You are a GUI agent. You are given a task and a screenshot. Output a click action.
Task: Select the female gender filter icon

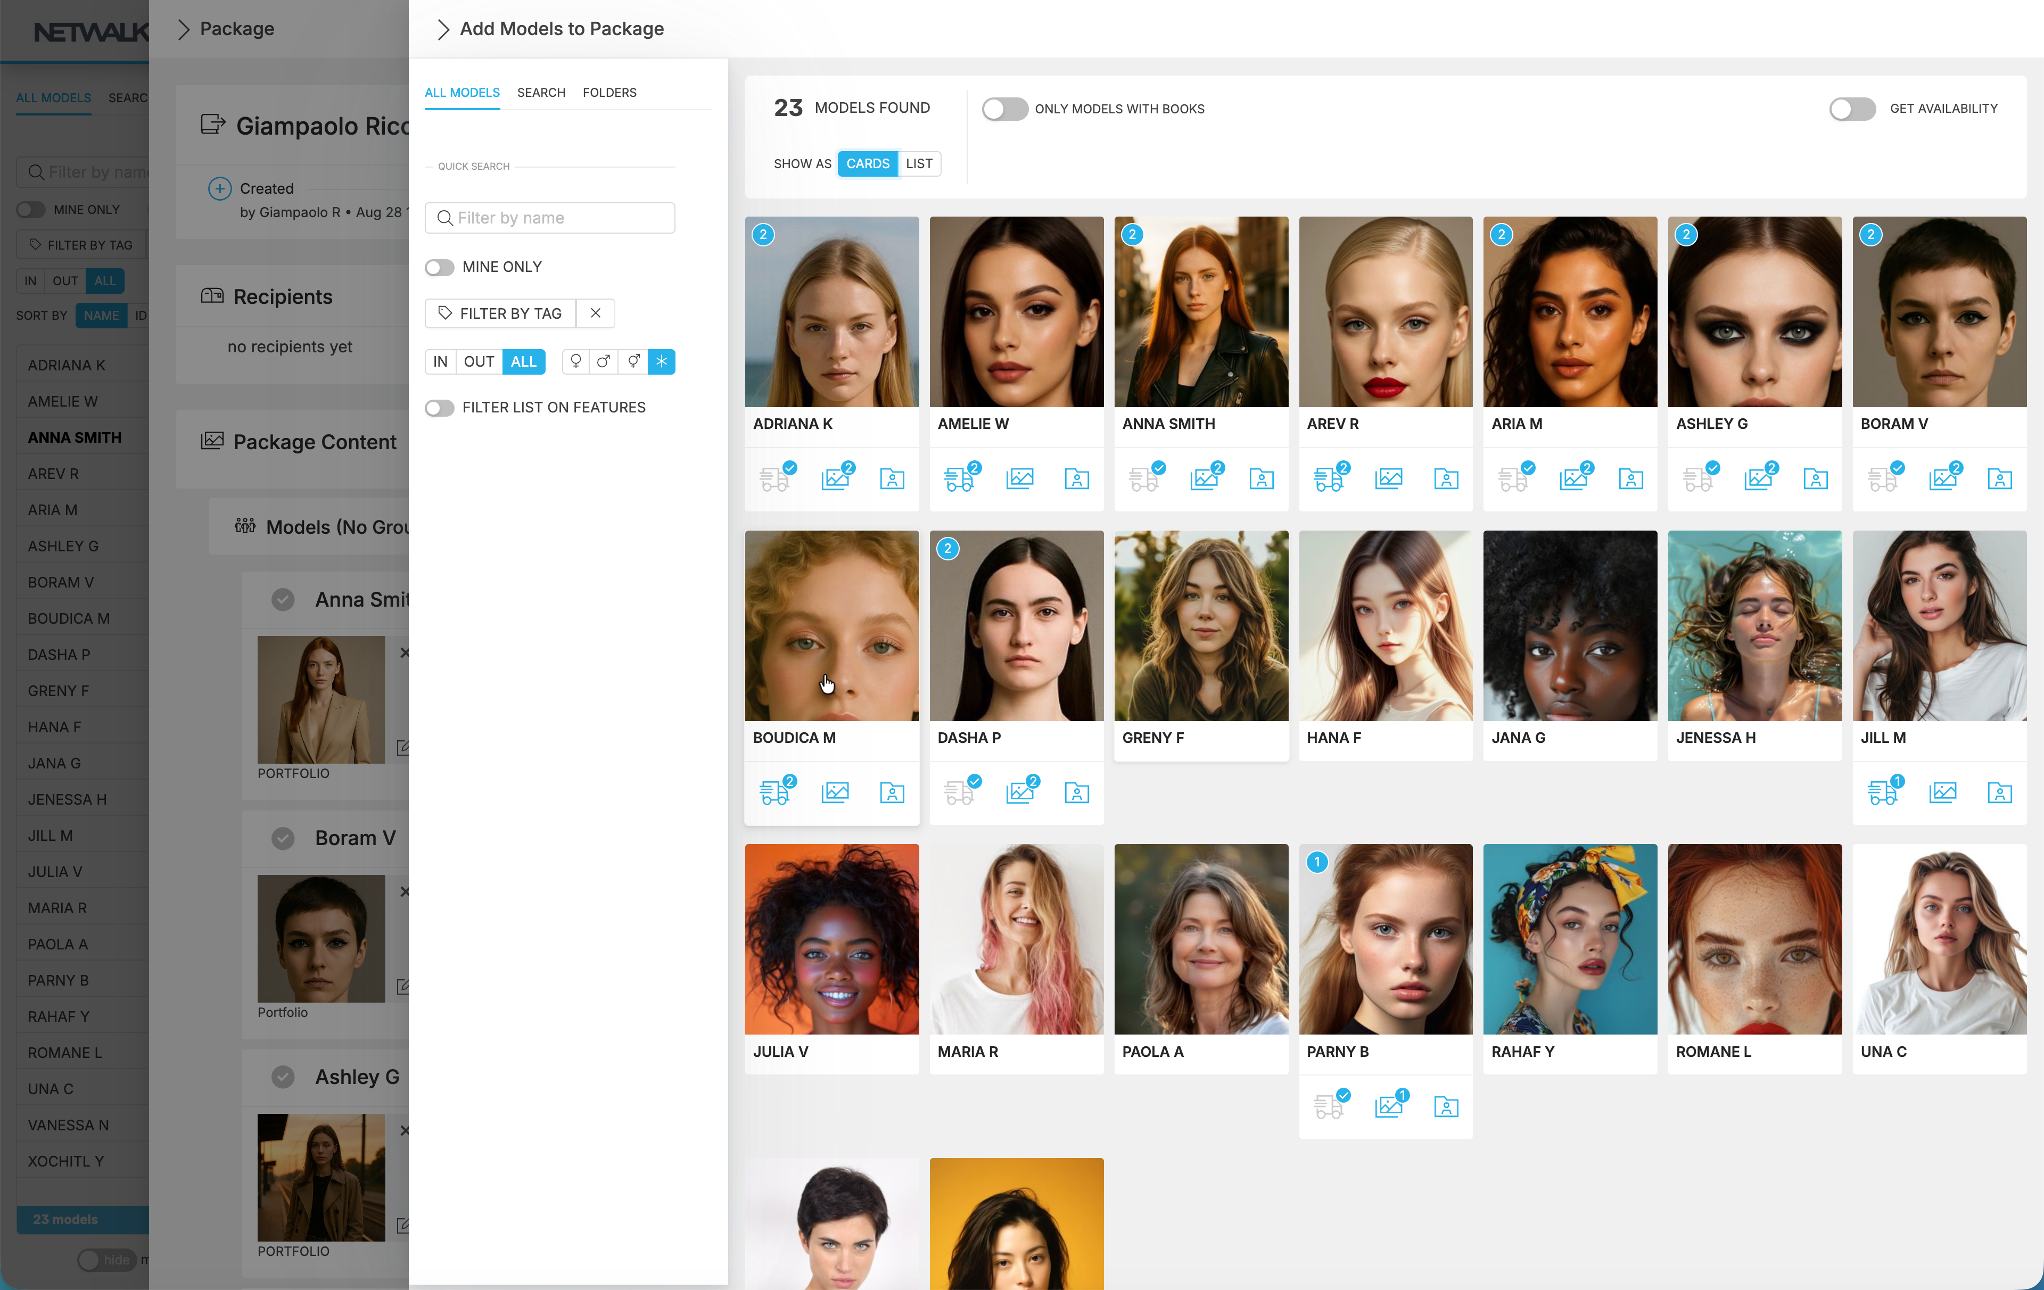tap(576, 361)
